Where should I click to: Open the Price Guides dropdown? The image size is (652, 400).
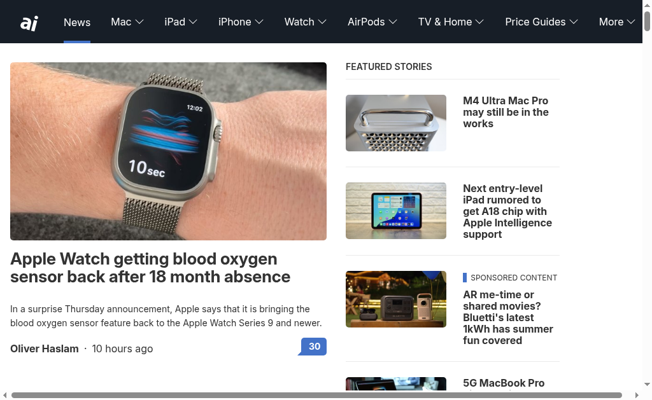click(541, 22)
